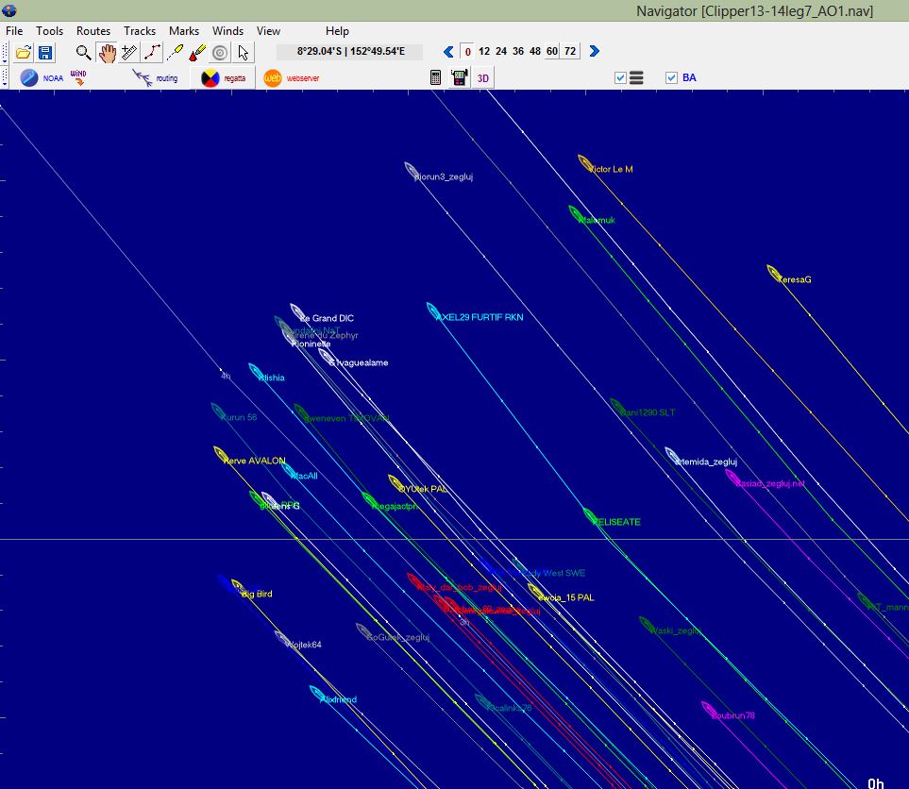Select the piorun3_zegluj boat
Viewport: 909px width, 789px height.
pos(412,171)
